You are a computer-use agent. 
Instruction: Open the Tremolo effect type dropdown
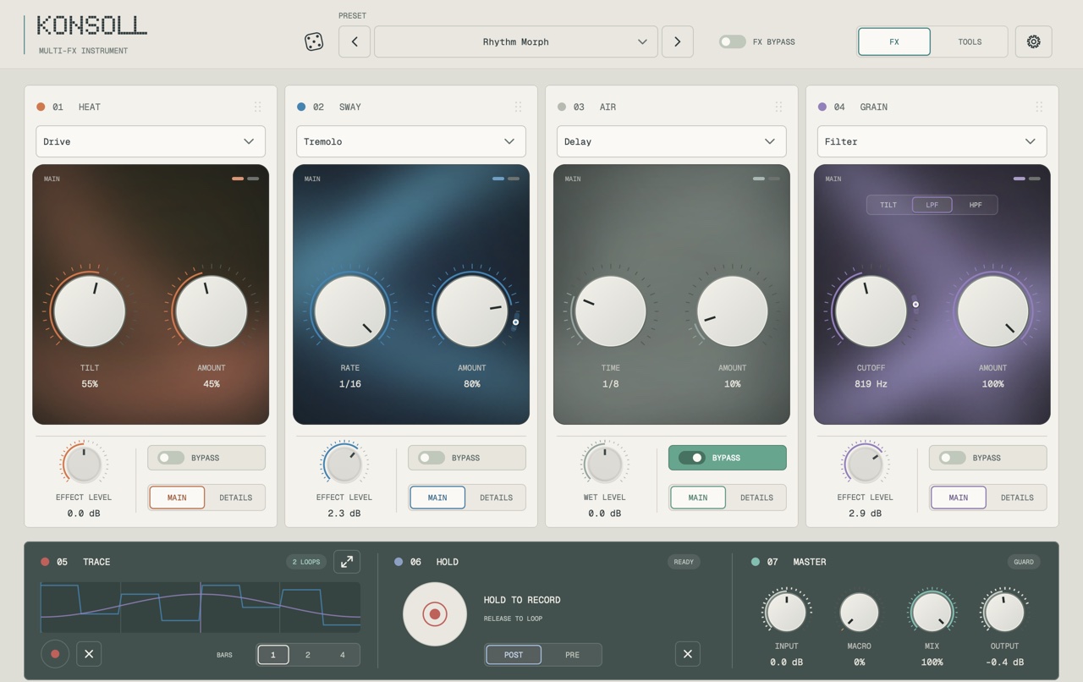(x=411, y=141)
